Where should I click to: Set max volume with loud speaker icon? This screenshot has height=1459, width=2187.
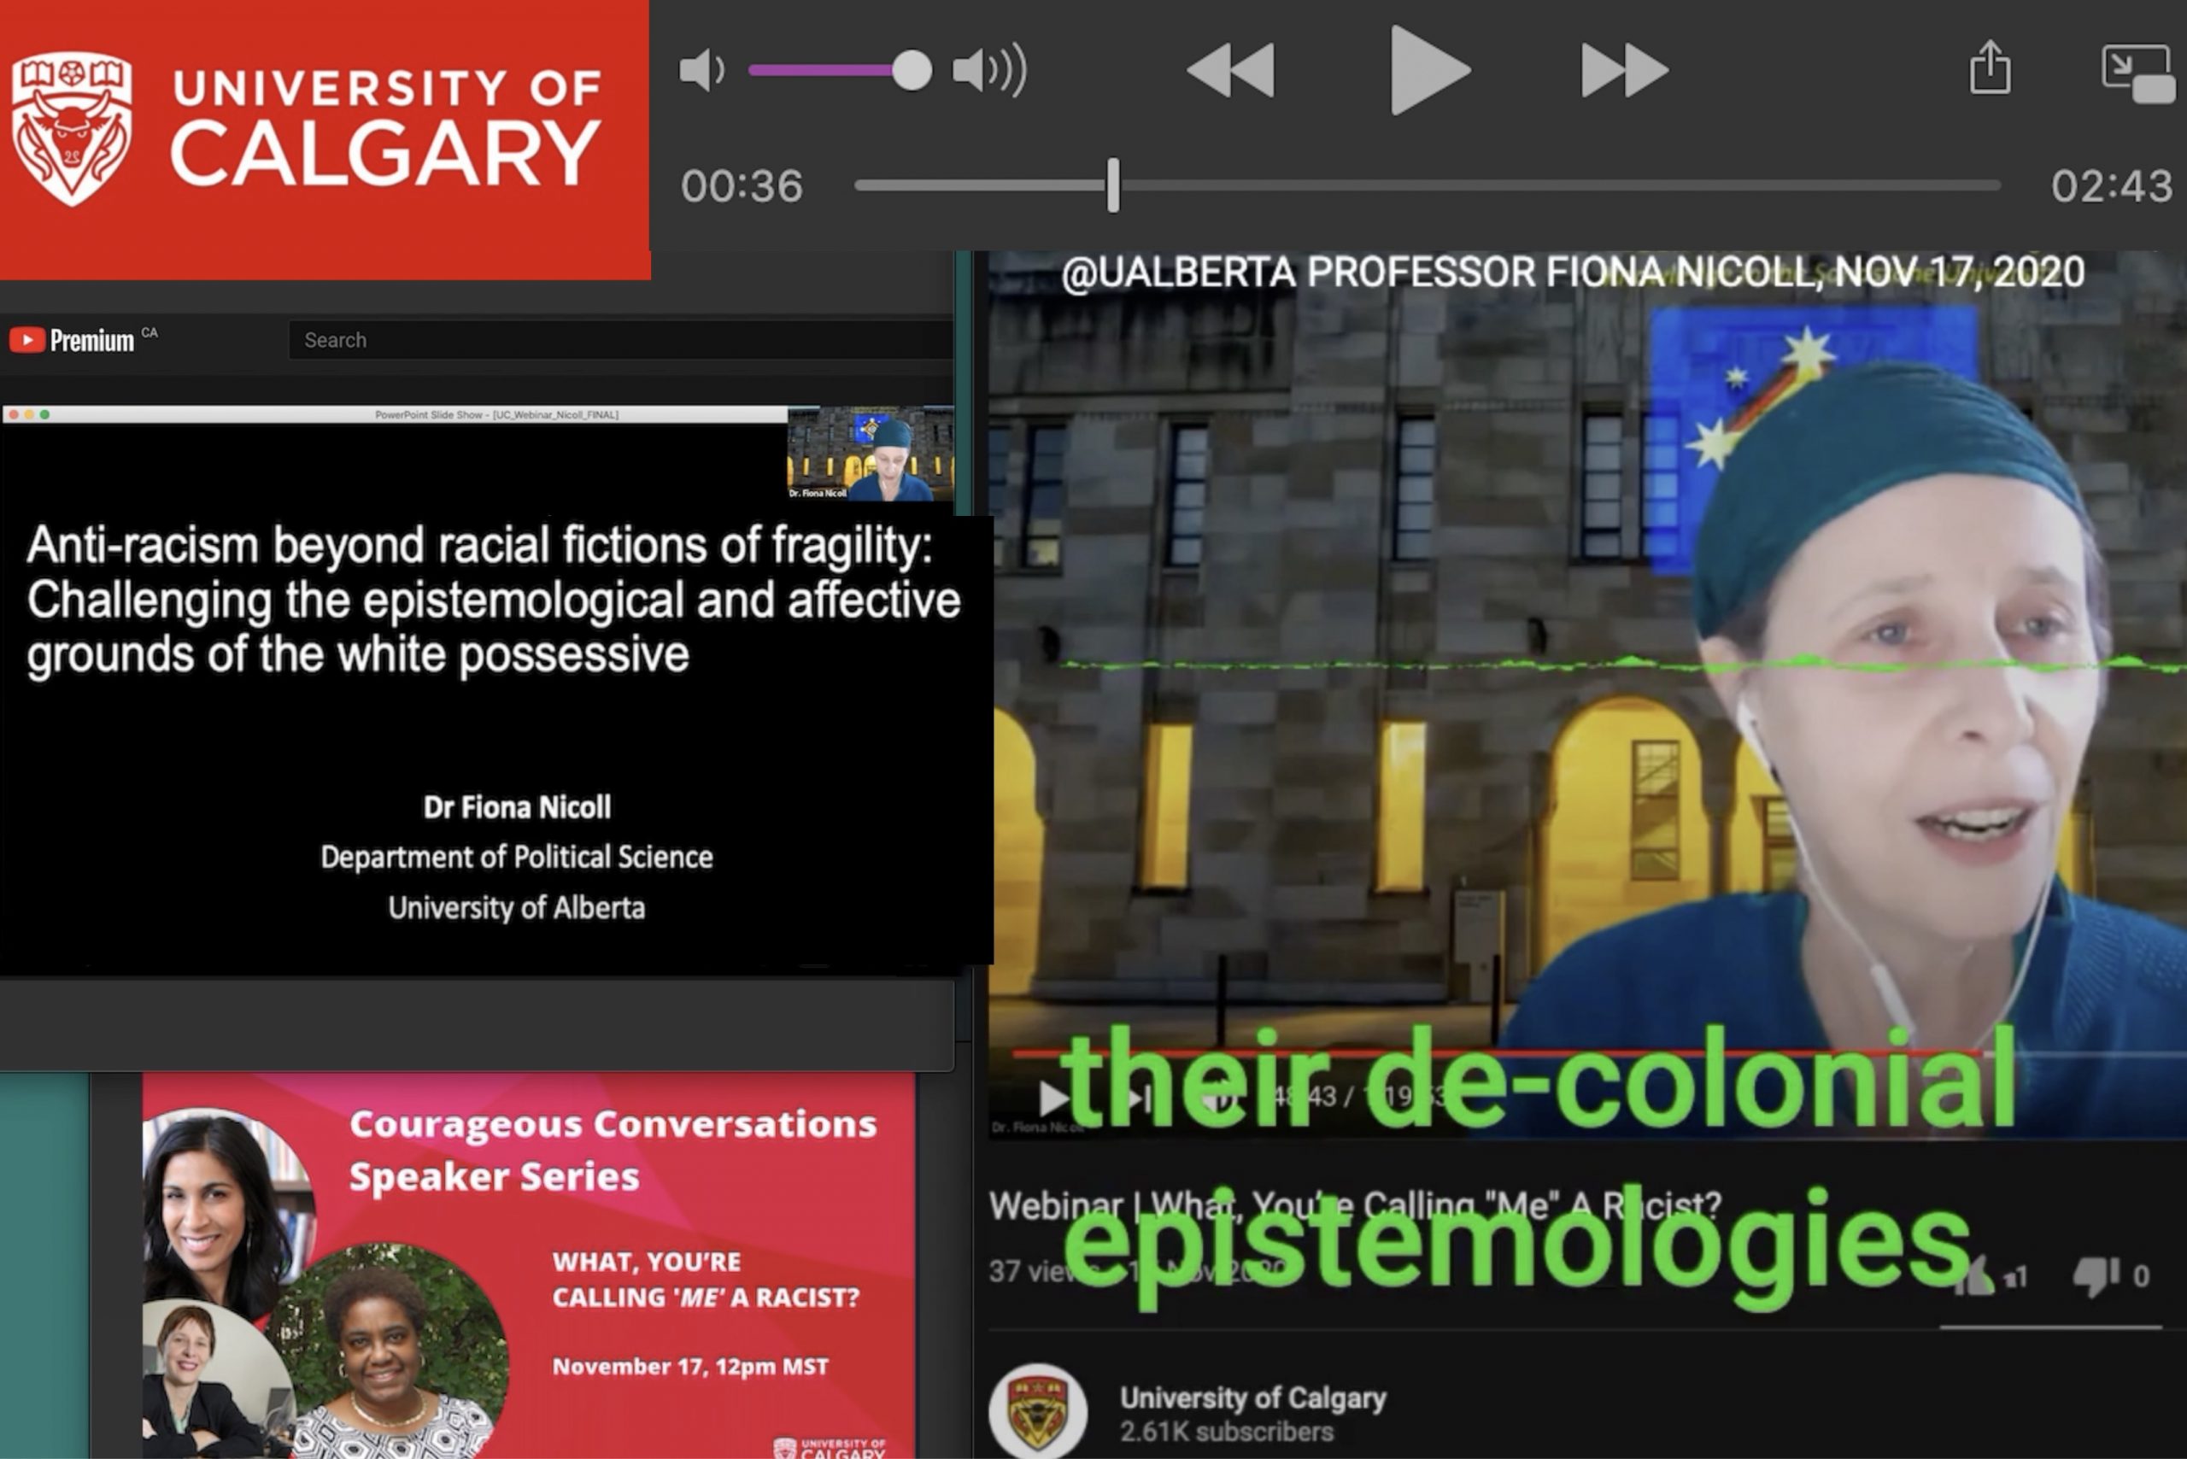[990, 71]
